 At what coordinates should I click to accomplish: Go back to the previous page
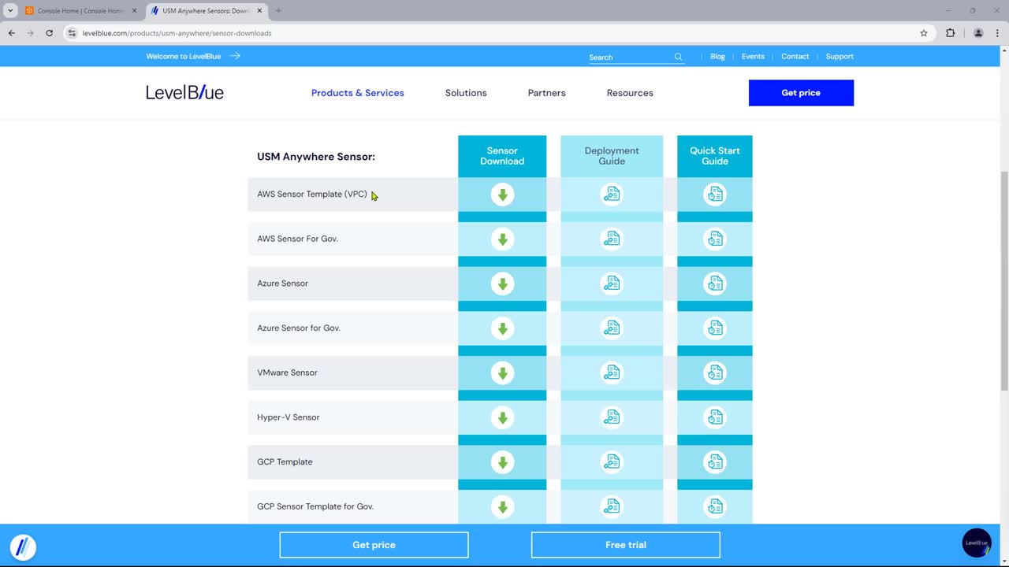pyautogui.click(x=11, y=33)
